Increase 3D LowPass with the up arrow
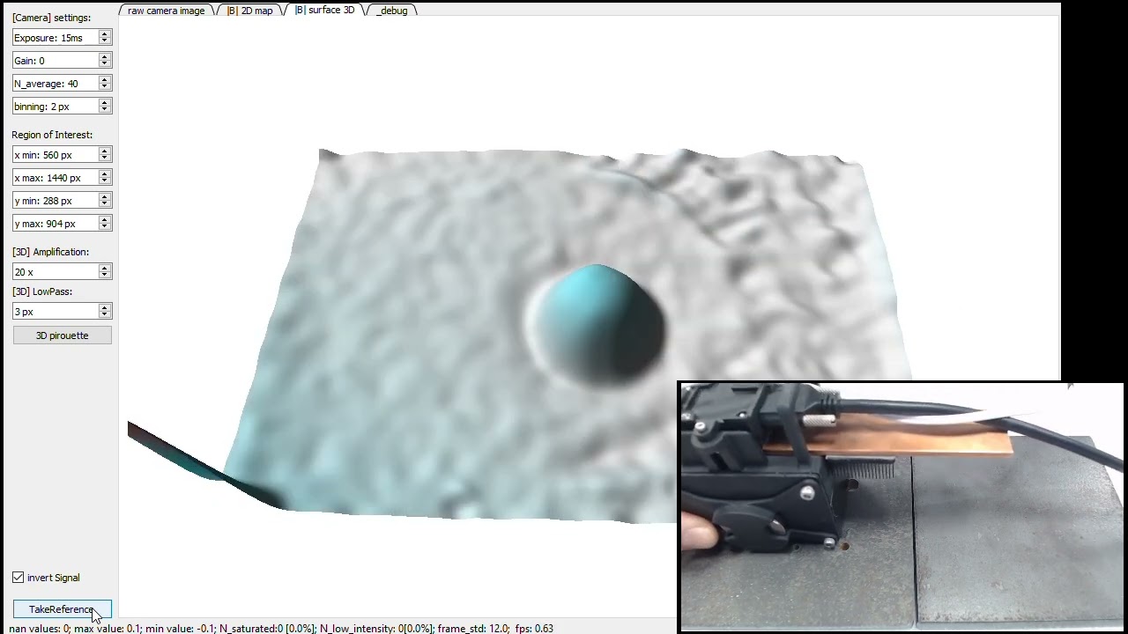 tap(105, 308)
